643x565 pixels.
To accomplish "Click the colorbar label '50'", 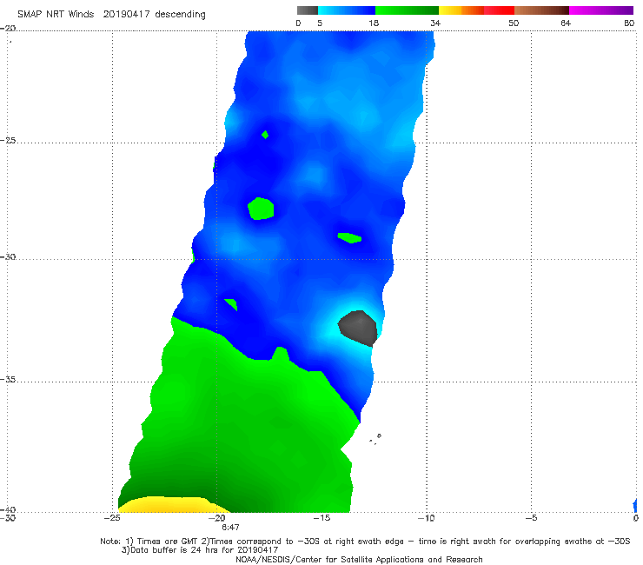I will pos(514,23).
